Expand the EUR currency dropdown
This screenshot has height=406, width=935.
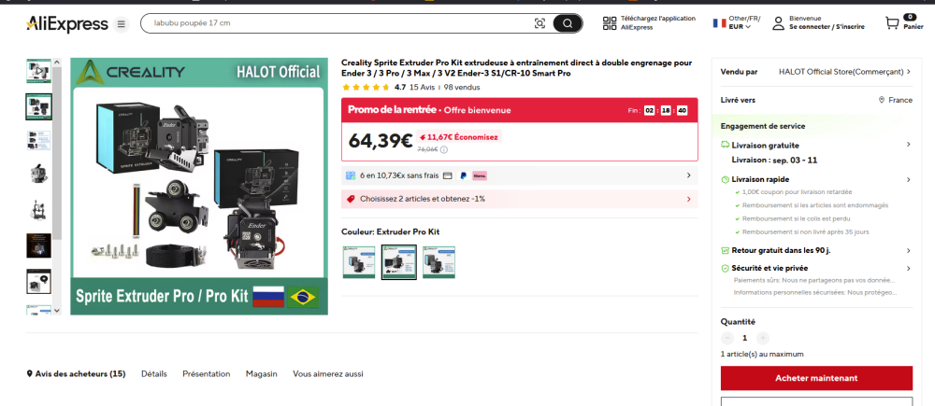pos(740,27)
